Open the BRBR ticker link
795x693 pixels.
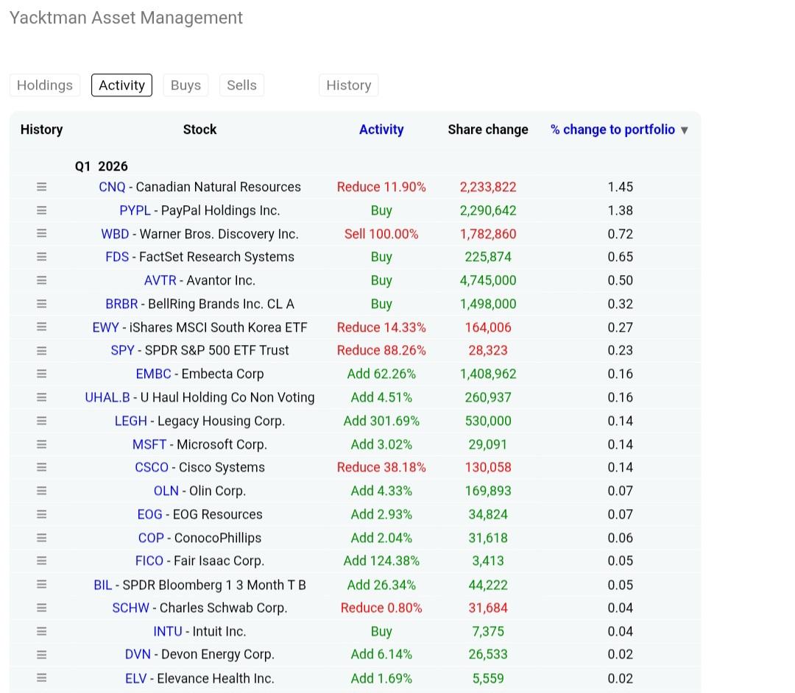point(121,304)
